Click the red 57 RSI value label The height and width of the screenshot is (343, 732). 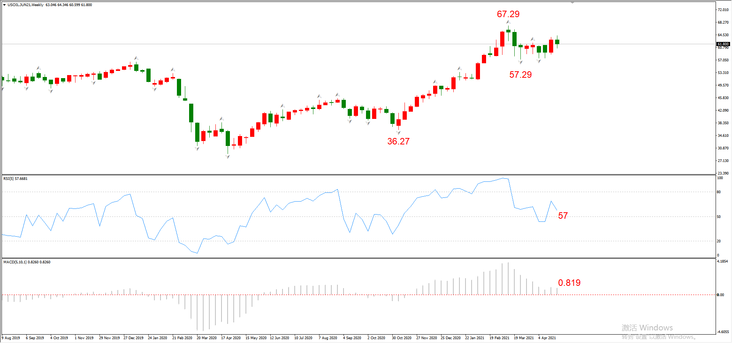563,216
